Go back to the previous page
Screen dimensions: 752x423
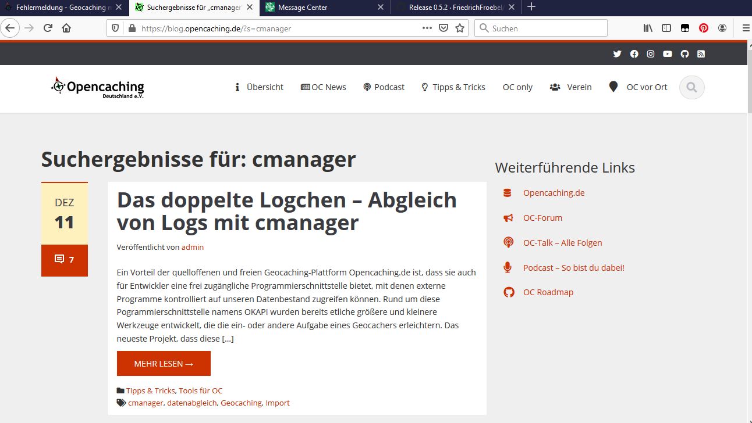(x=10, y=28)
